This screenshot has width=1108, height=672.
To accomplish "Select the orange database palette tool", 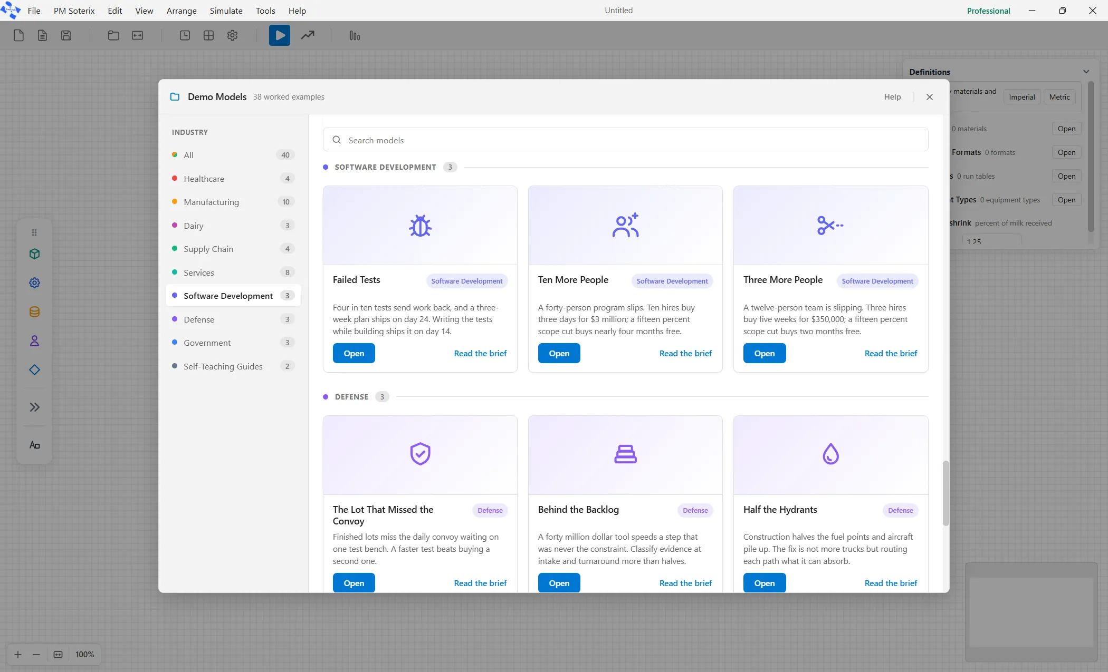I will (x=34, y=312).
